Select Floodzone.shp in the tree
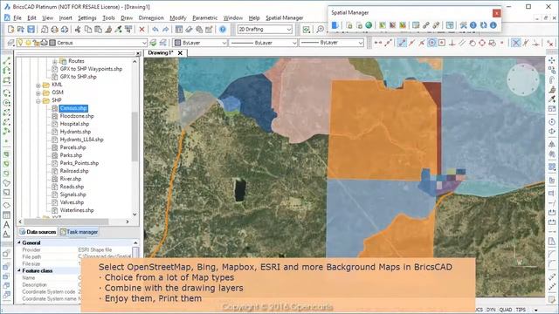The width and height of the screenshot is (559, 314). click(x=77, y=116)
